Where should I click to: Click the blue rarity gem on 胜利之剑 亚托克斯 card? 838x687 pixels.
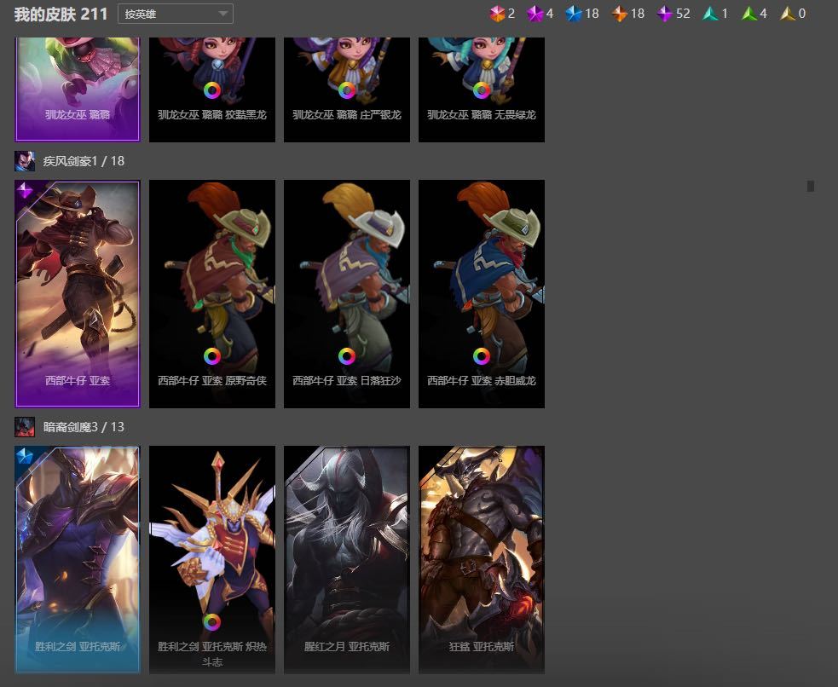pos(25,456)
